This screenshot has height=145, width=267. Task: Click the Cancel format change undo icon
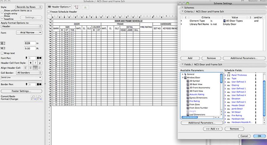[34, 98]
